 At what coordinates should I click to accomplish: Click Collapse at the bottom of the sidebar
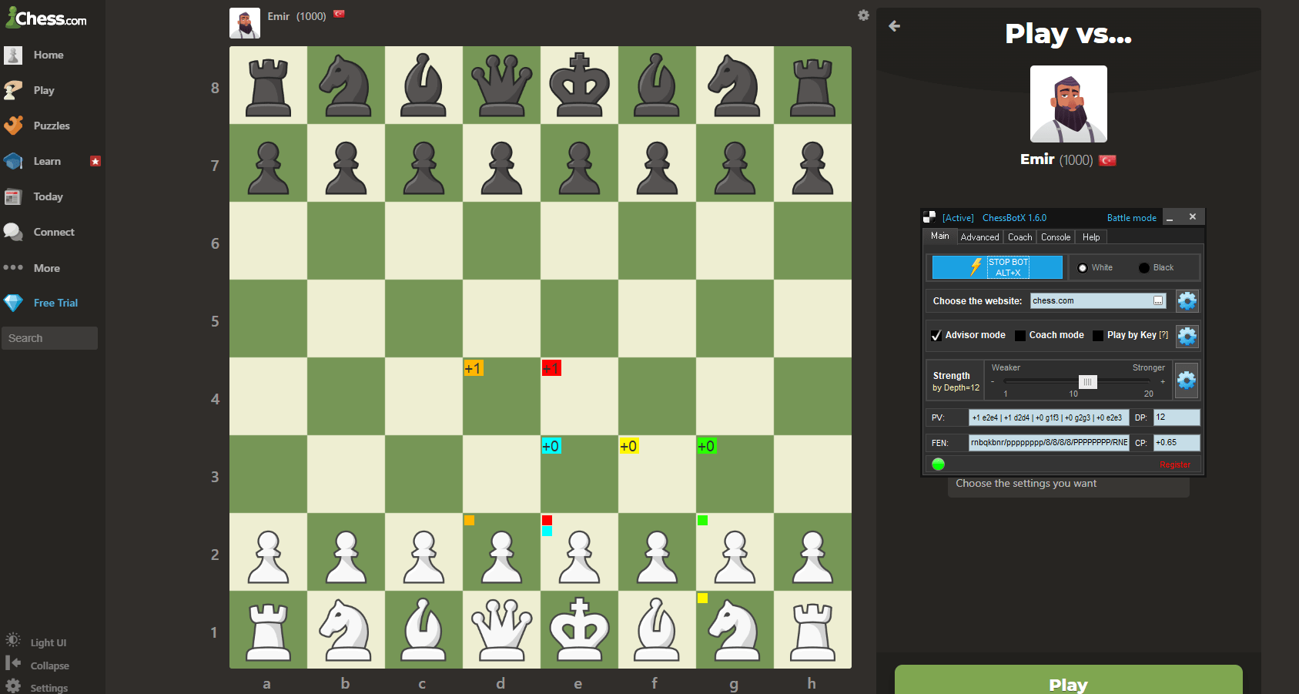(49, 665)
